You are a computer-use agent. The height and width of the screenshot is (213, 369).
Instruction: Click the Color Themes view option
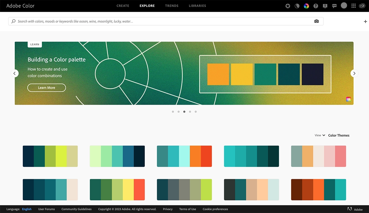point(339,135)
